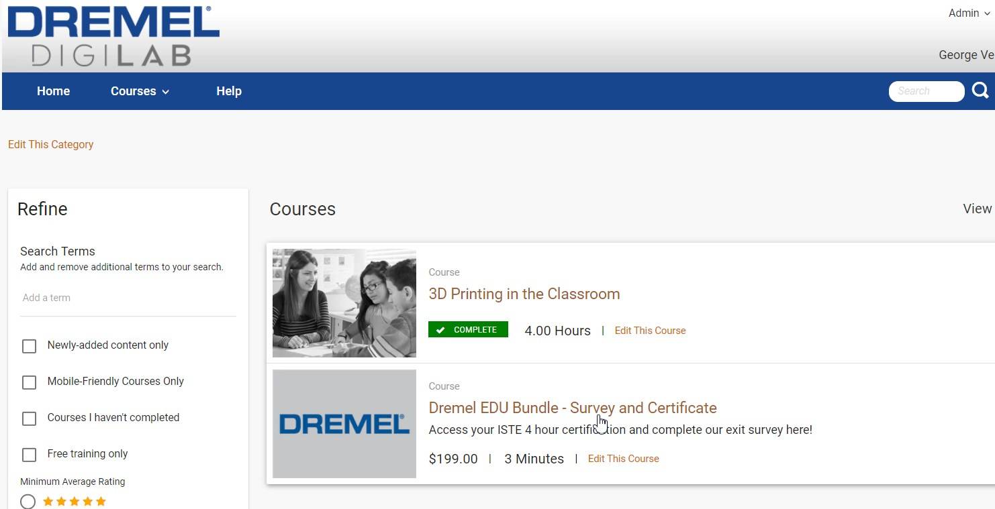Click the $199.00 price text
995x509 pixels.
click(x=453, y=459)
